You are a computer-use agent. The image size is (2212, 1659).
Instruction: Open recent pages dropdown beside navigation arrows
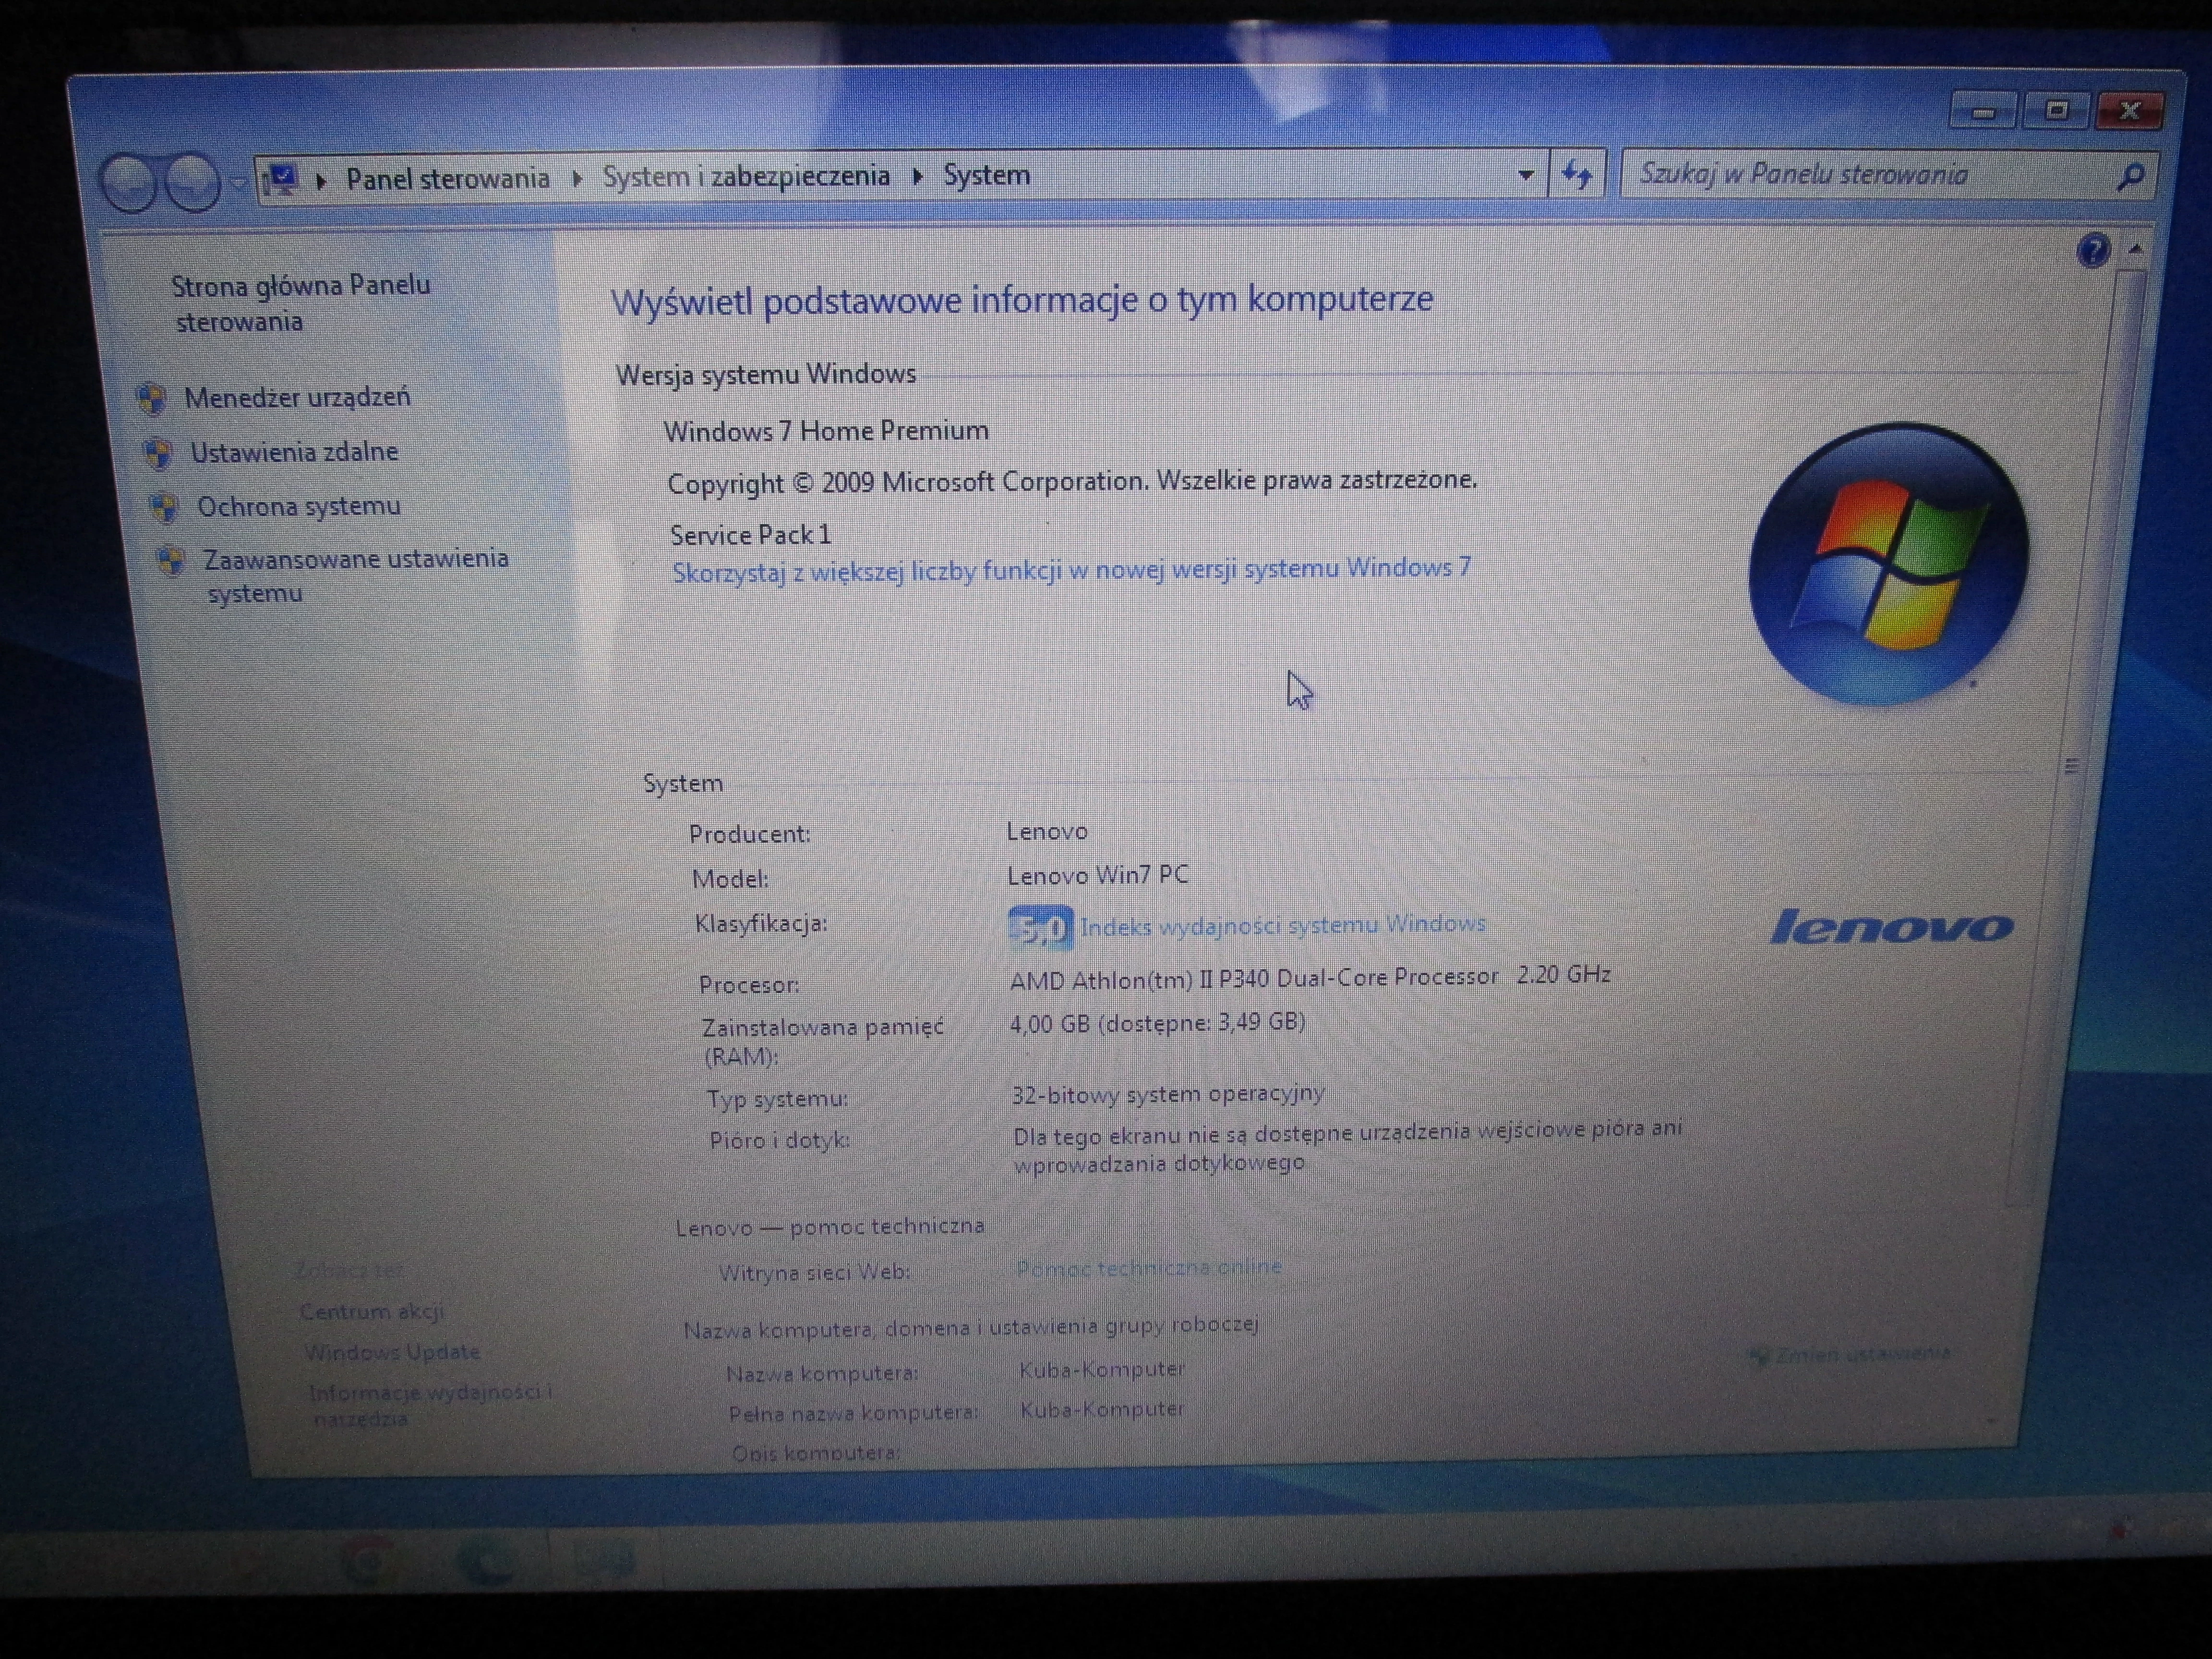coord(237,183)
